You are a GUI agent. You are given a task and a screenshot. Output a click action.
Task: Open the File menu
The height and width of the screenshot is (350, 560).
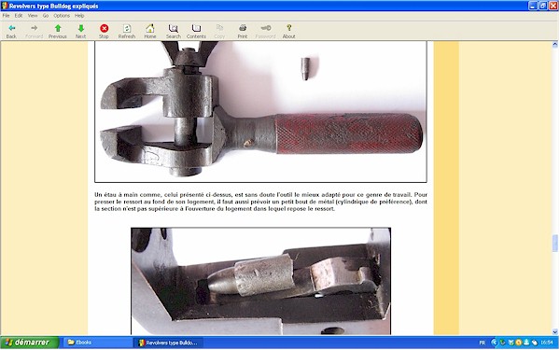pos(7,16)
